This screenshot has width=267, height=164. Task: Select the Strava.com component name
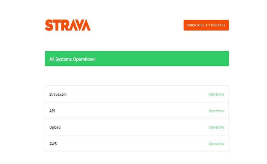click(x=58, y=94)
